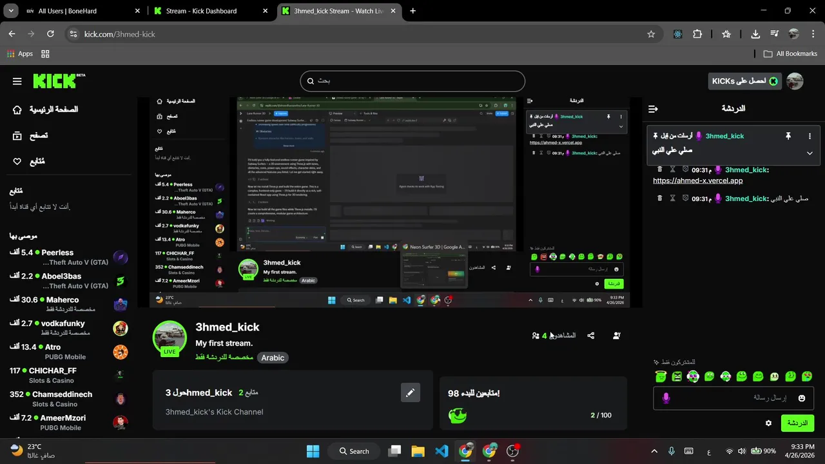Image resolution: width=825 pixels, height=464 pixels.
Task: Click the KICK logo
Action: pyautogui.click(x=59, y=81)
